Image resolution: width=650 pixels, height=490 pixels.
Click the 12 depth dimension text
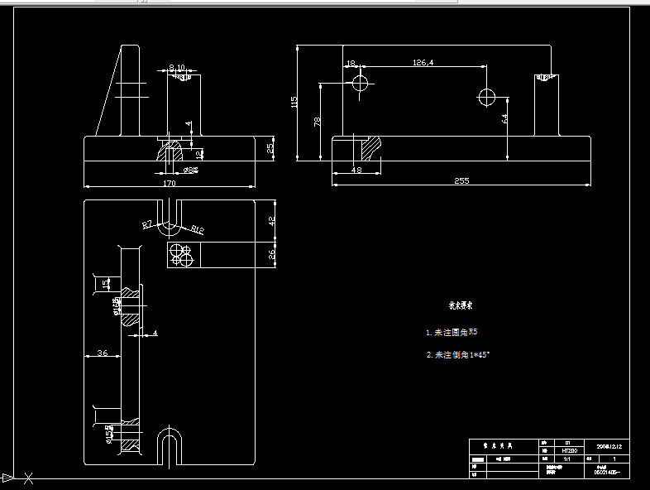199,154
